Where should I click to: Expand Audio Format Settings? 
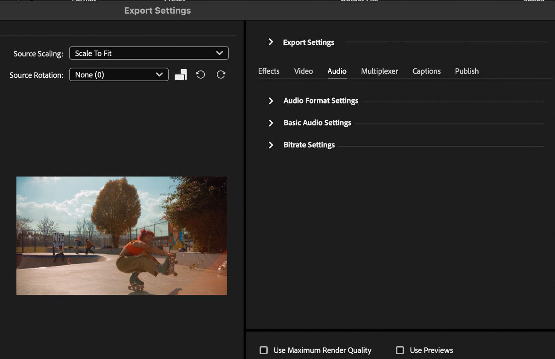pyautogui.click(x=271, y=101)
